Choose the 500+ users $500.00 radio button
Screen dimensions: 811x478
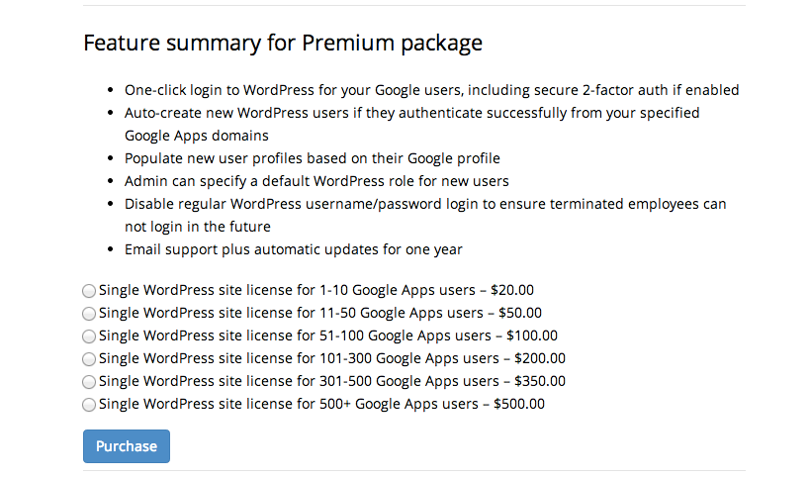tap(89, 405)
